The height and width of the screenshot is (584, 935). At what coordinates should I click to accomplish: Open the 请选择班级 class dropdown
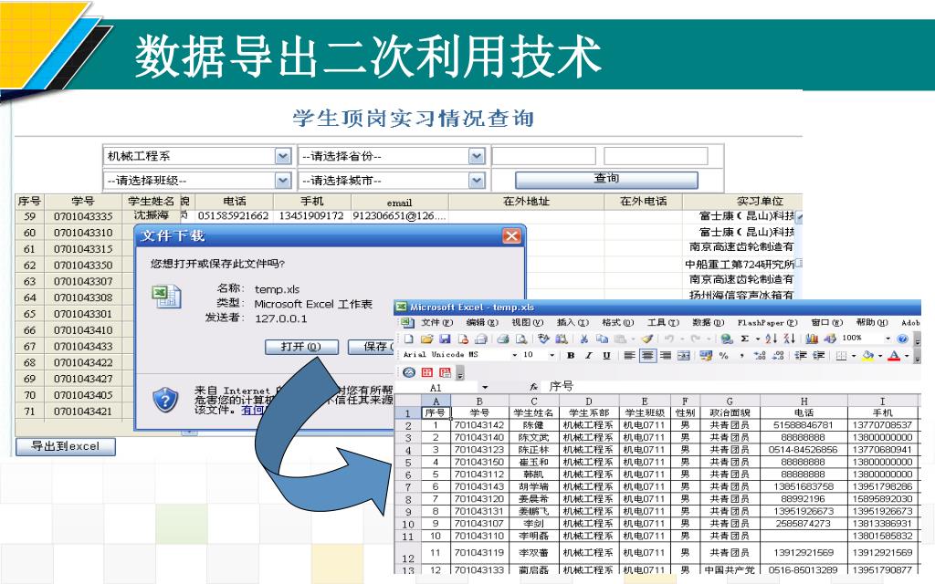click(283, 180)
